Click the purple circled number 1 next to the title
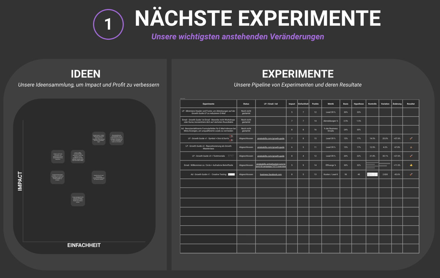 click(108, 24)
